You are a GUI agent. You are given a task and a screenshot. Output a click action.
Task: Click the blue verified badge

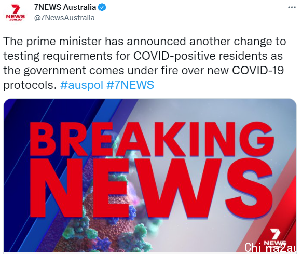coord(102,7)
